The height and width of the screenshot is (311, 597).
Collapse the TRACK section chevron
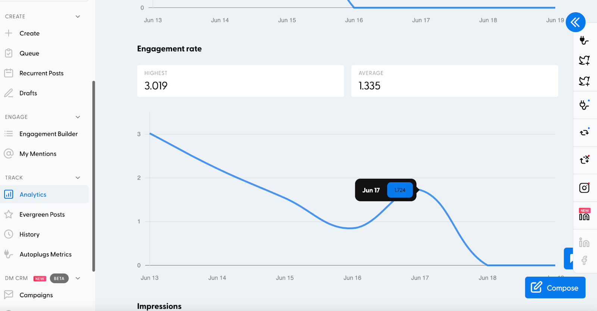tap(78, 178)
